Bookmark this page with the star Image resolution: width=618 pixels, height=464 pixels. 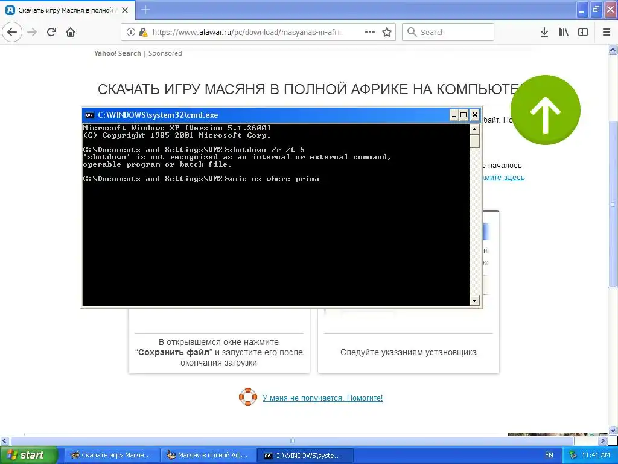coord(387,33)
